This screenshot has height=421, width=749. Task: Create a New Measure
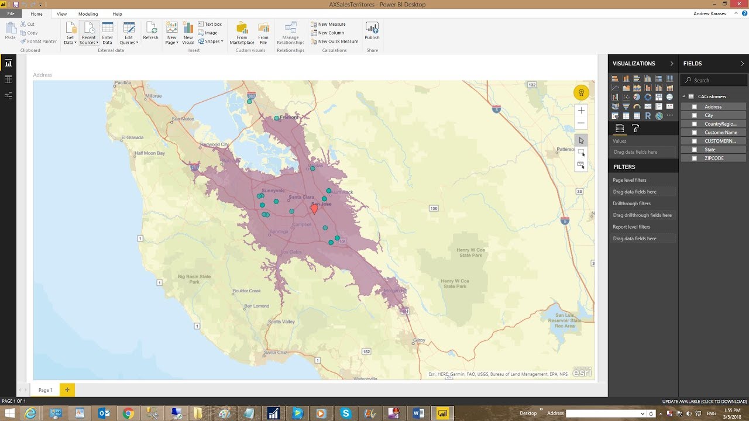[328, 24]
